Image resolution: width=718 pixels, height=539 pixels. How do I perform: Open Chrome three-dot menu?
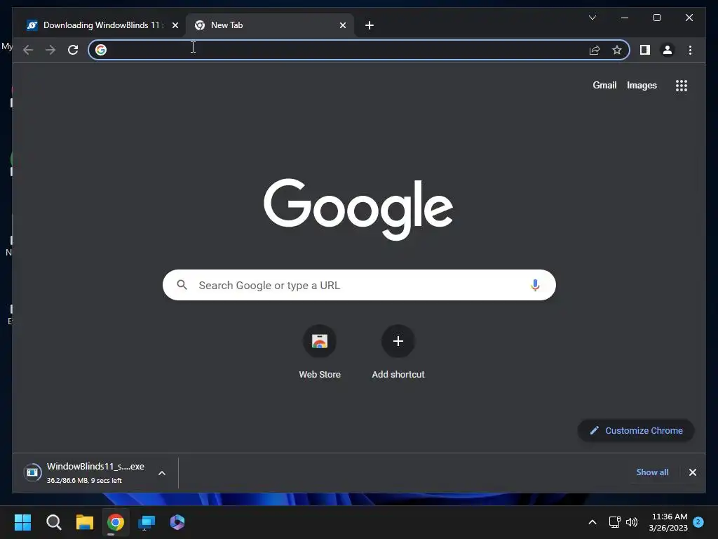click(690, 50)
